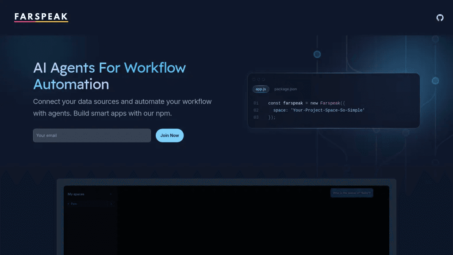Click the node circle right of code card

pyautogui.click(x=435, y=81)
